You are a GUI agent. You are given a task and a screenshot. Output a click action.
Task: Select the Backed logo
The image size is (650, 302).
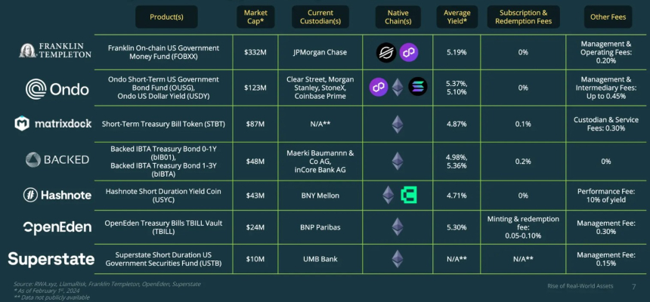[x=57, y=159]
